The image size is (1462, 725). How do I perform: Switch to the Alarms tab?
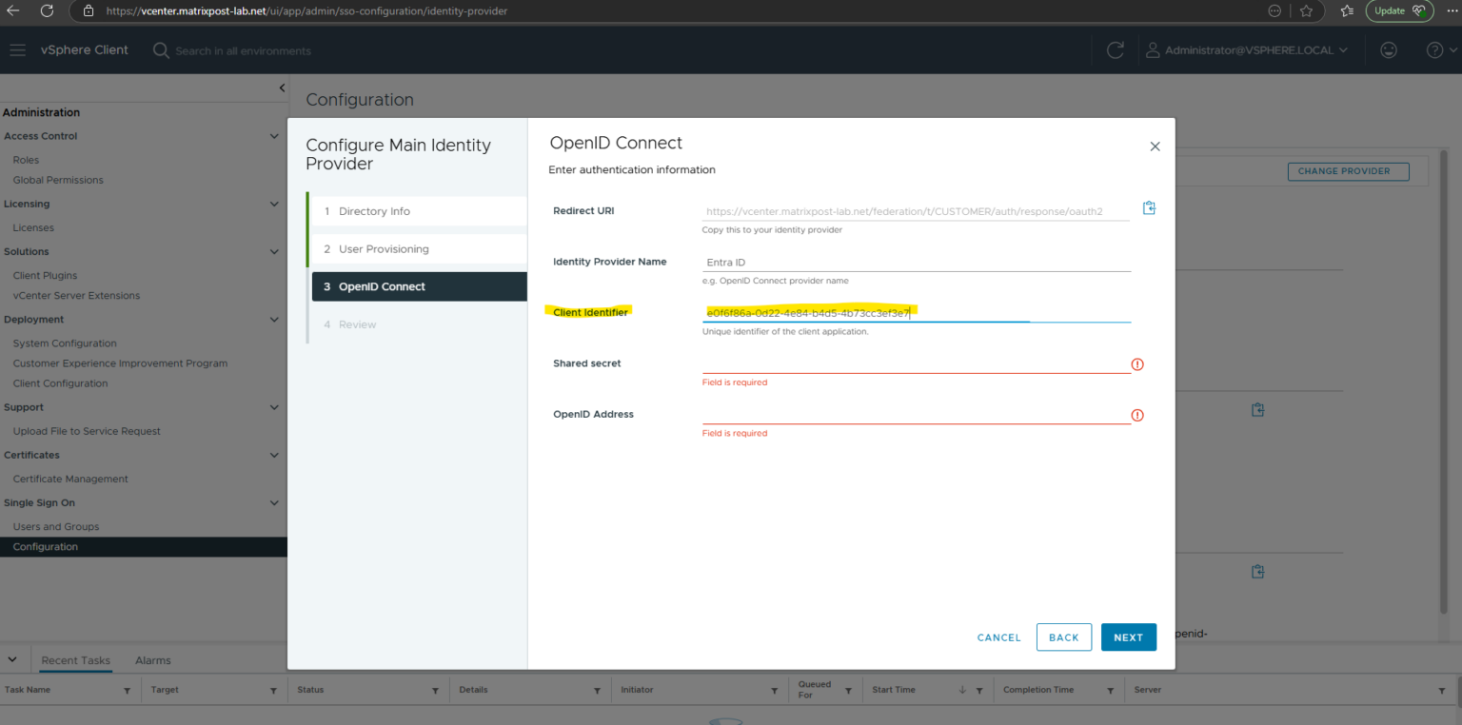(152, 659)
